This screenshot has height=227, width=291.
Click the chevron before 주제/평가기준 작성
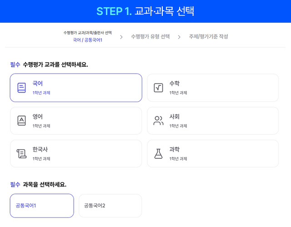179,37
